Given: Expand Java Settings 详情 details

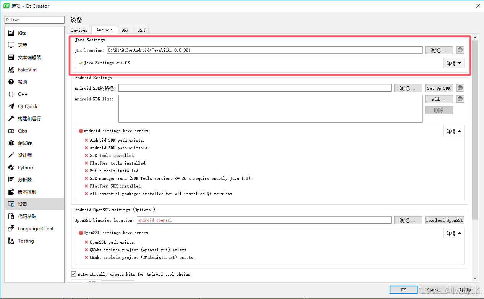Looking at the screenshot, I should coord(454,63).
